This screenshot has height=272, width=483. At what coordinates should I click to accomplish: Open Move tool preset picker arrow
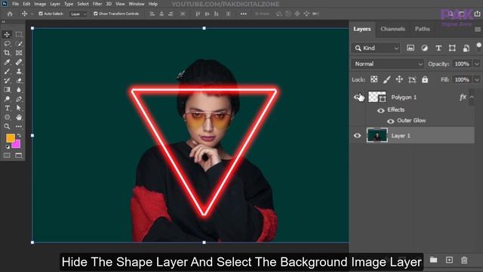pos(32,14)
